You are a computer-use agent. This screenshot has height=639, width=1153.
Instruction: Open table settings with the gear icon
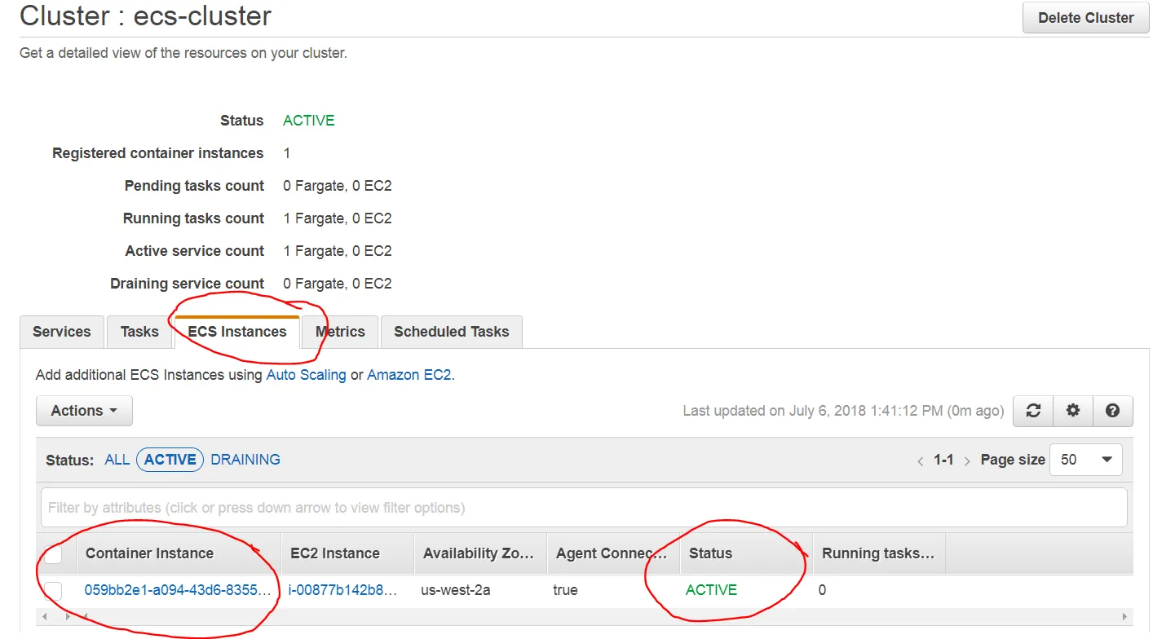pyautogui.click(x=1073, y=411)
